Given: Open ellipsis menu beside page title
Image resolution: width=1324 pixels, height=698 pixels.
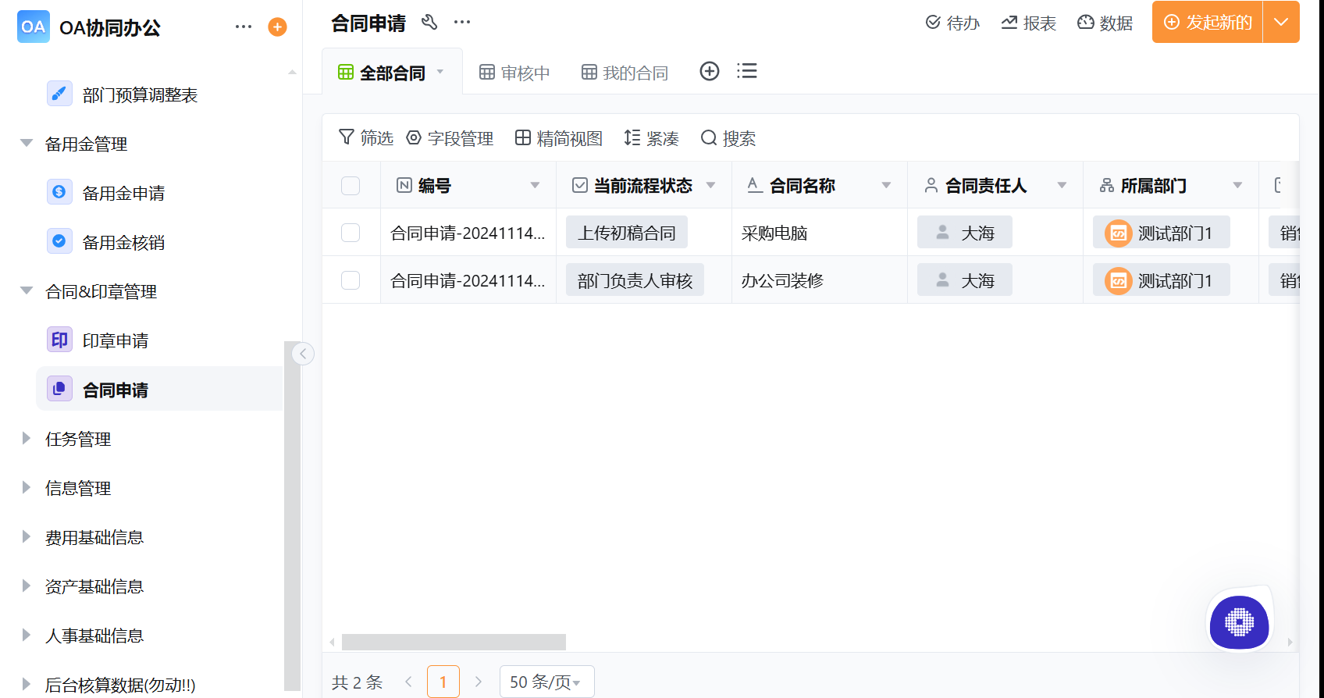Looking at the screenshot, I should pyautogui.click(x=462, y=22).
